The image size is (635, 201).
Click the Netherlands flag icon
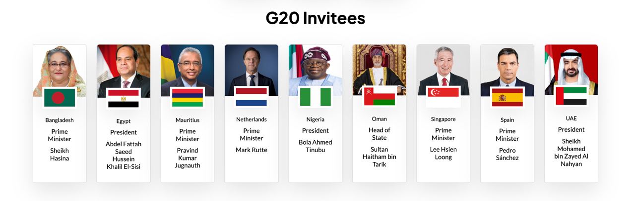251,97
